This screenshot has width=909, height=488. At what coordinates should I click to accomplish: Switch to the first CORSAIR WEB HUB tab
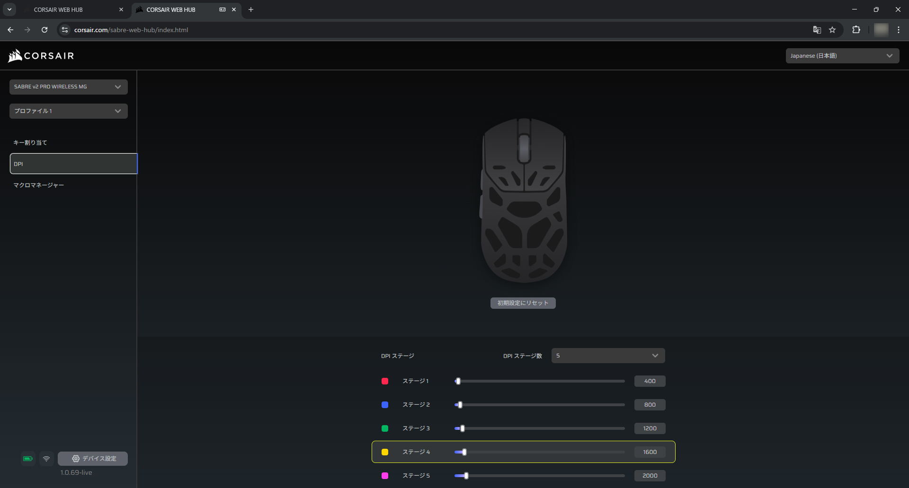[74, 9]
